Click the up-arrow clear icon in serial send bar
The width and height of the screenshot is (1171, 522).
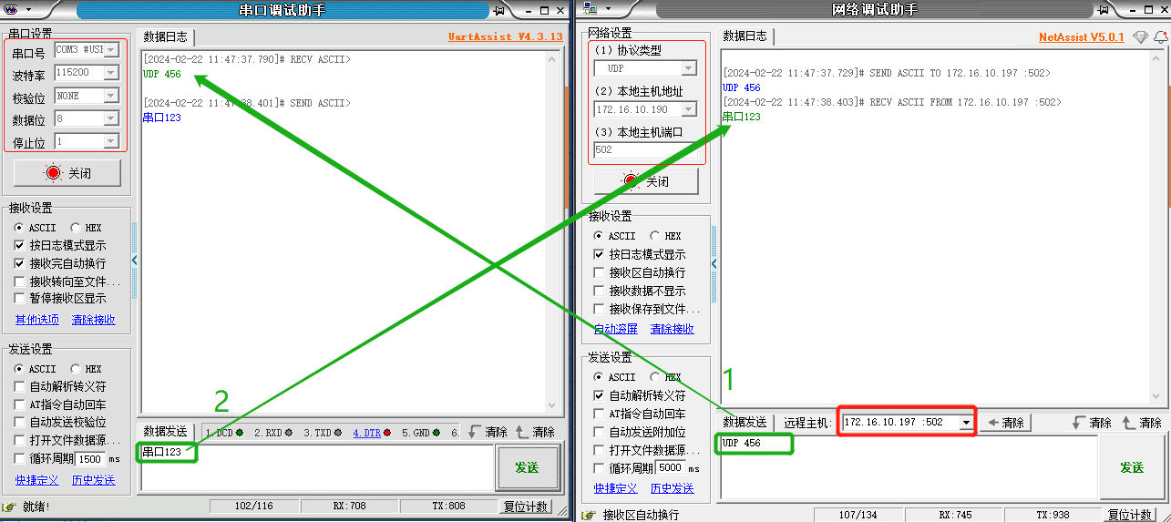tap(522, 433)
